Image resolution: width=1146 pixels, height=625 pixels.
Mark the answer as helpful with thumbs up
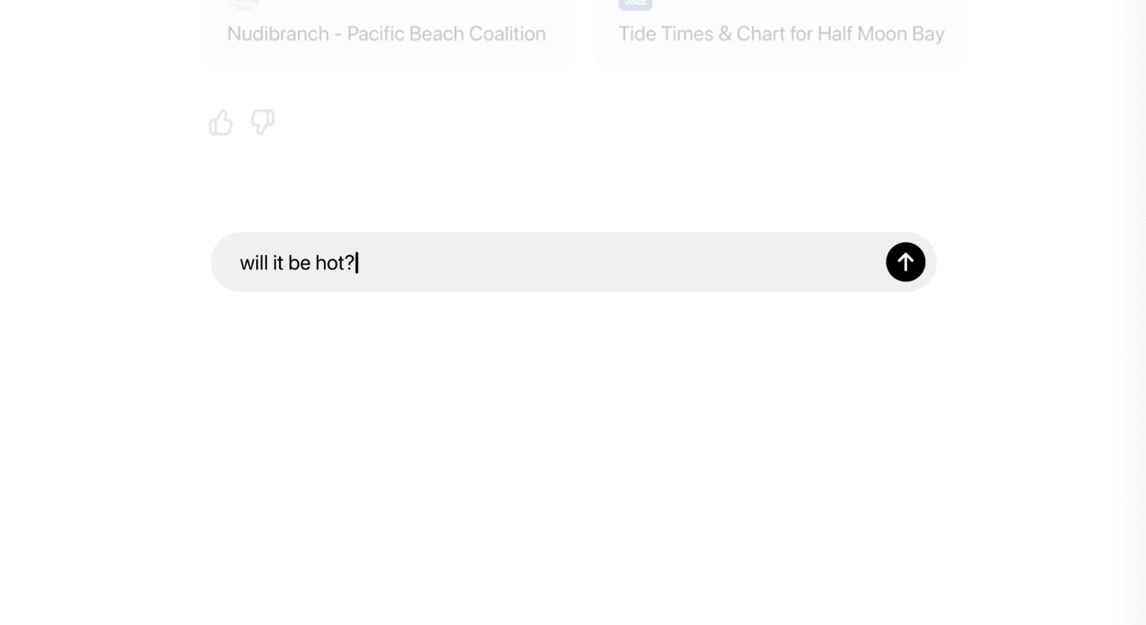(x=221, y=123)
